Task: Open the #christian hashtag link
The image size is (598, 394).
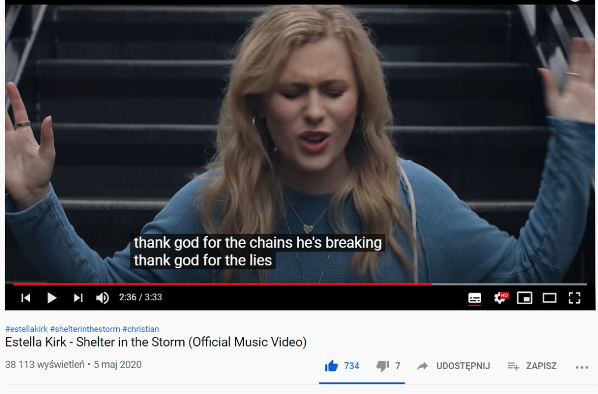Action: point(140,329)
